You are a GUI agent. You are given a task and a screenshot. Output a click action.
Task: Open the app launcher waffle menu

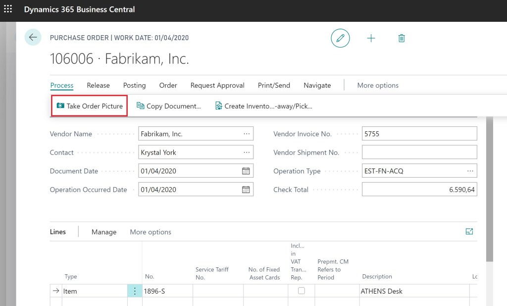8,9
